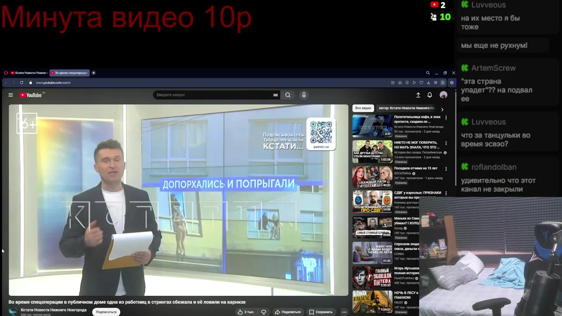
Task: Dislike the video with thumbs down
Action: click(x=263, y=312)
